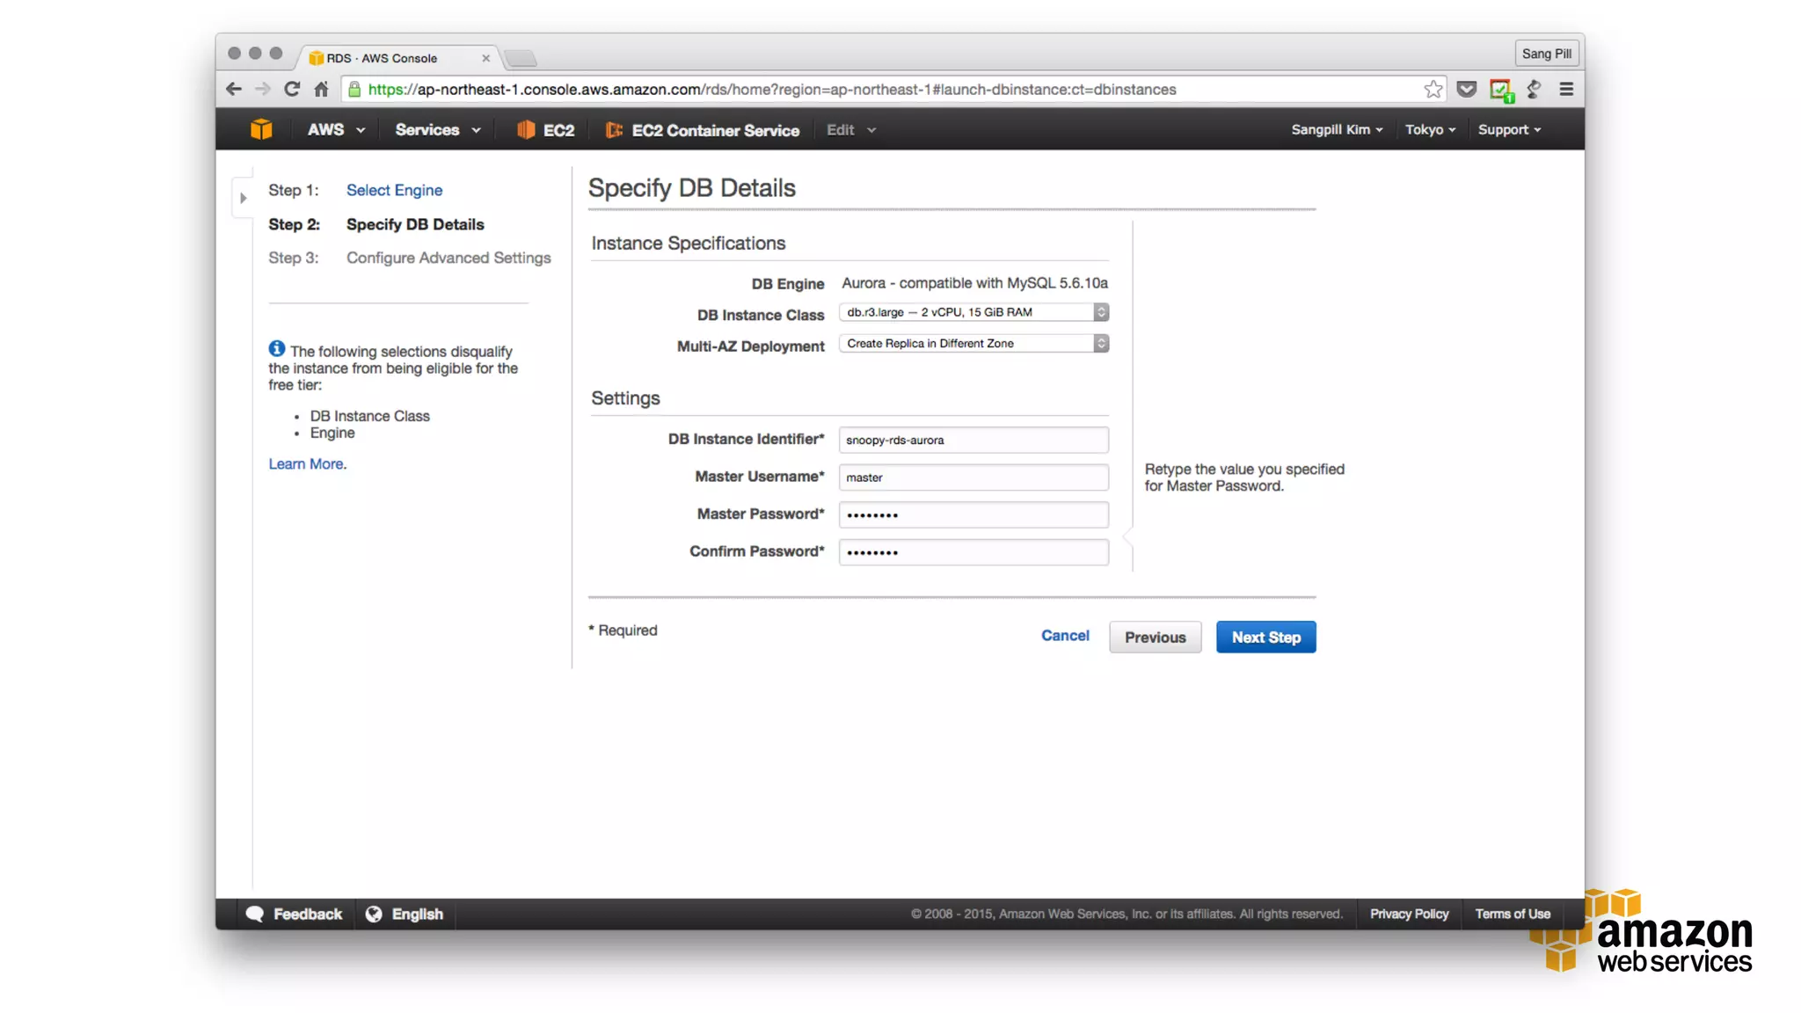The image size is (1801, 1013).
Task: Open Chrome hamburger menu icon
Action: pyautogui.click(x=1566, y=89)
